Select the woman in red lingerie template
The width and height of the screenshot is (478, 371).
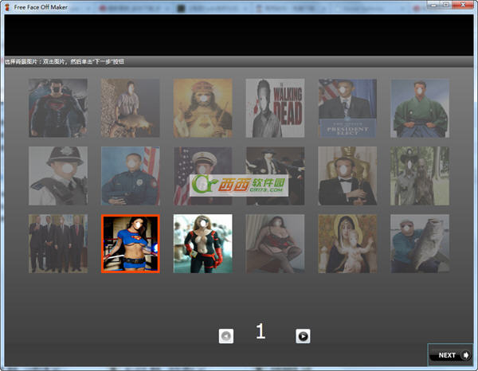(x=275, y=244)
